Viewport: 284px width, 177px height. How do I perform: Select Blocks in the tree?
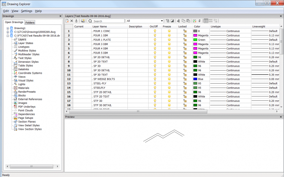click(22, 95)
